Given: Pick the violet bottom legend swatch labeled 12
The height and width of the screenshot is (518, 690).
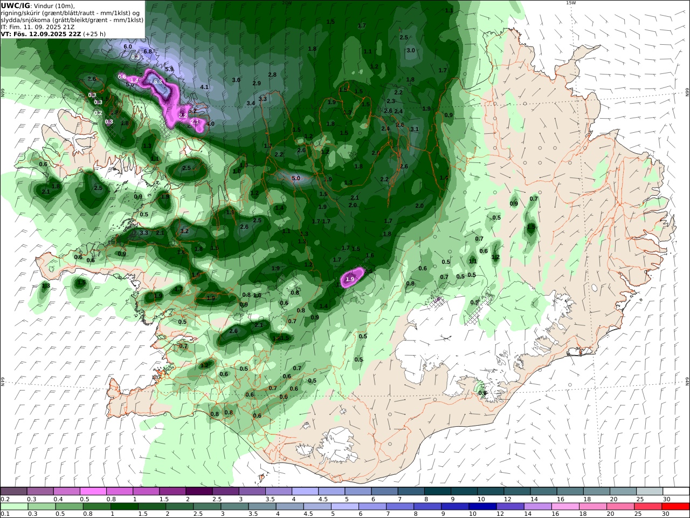Looking at the screenshot, I should click(510, 507).
